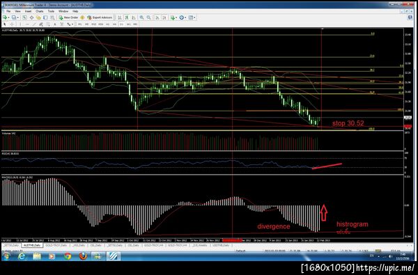The width and height of the screenshot is (418, 275).
Task: Select the D1 daily timeframe button
Action: (x=121, y=24)
